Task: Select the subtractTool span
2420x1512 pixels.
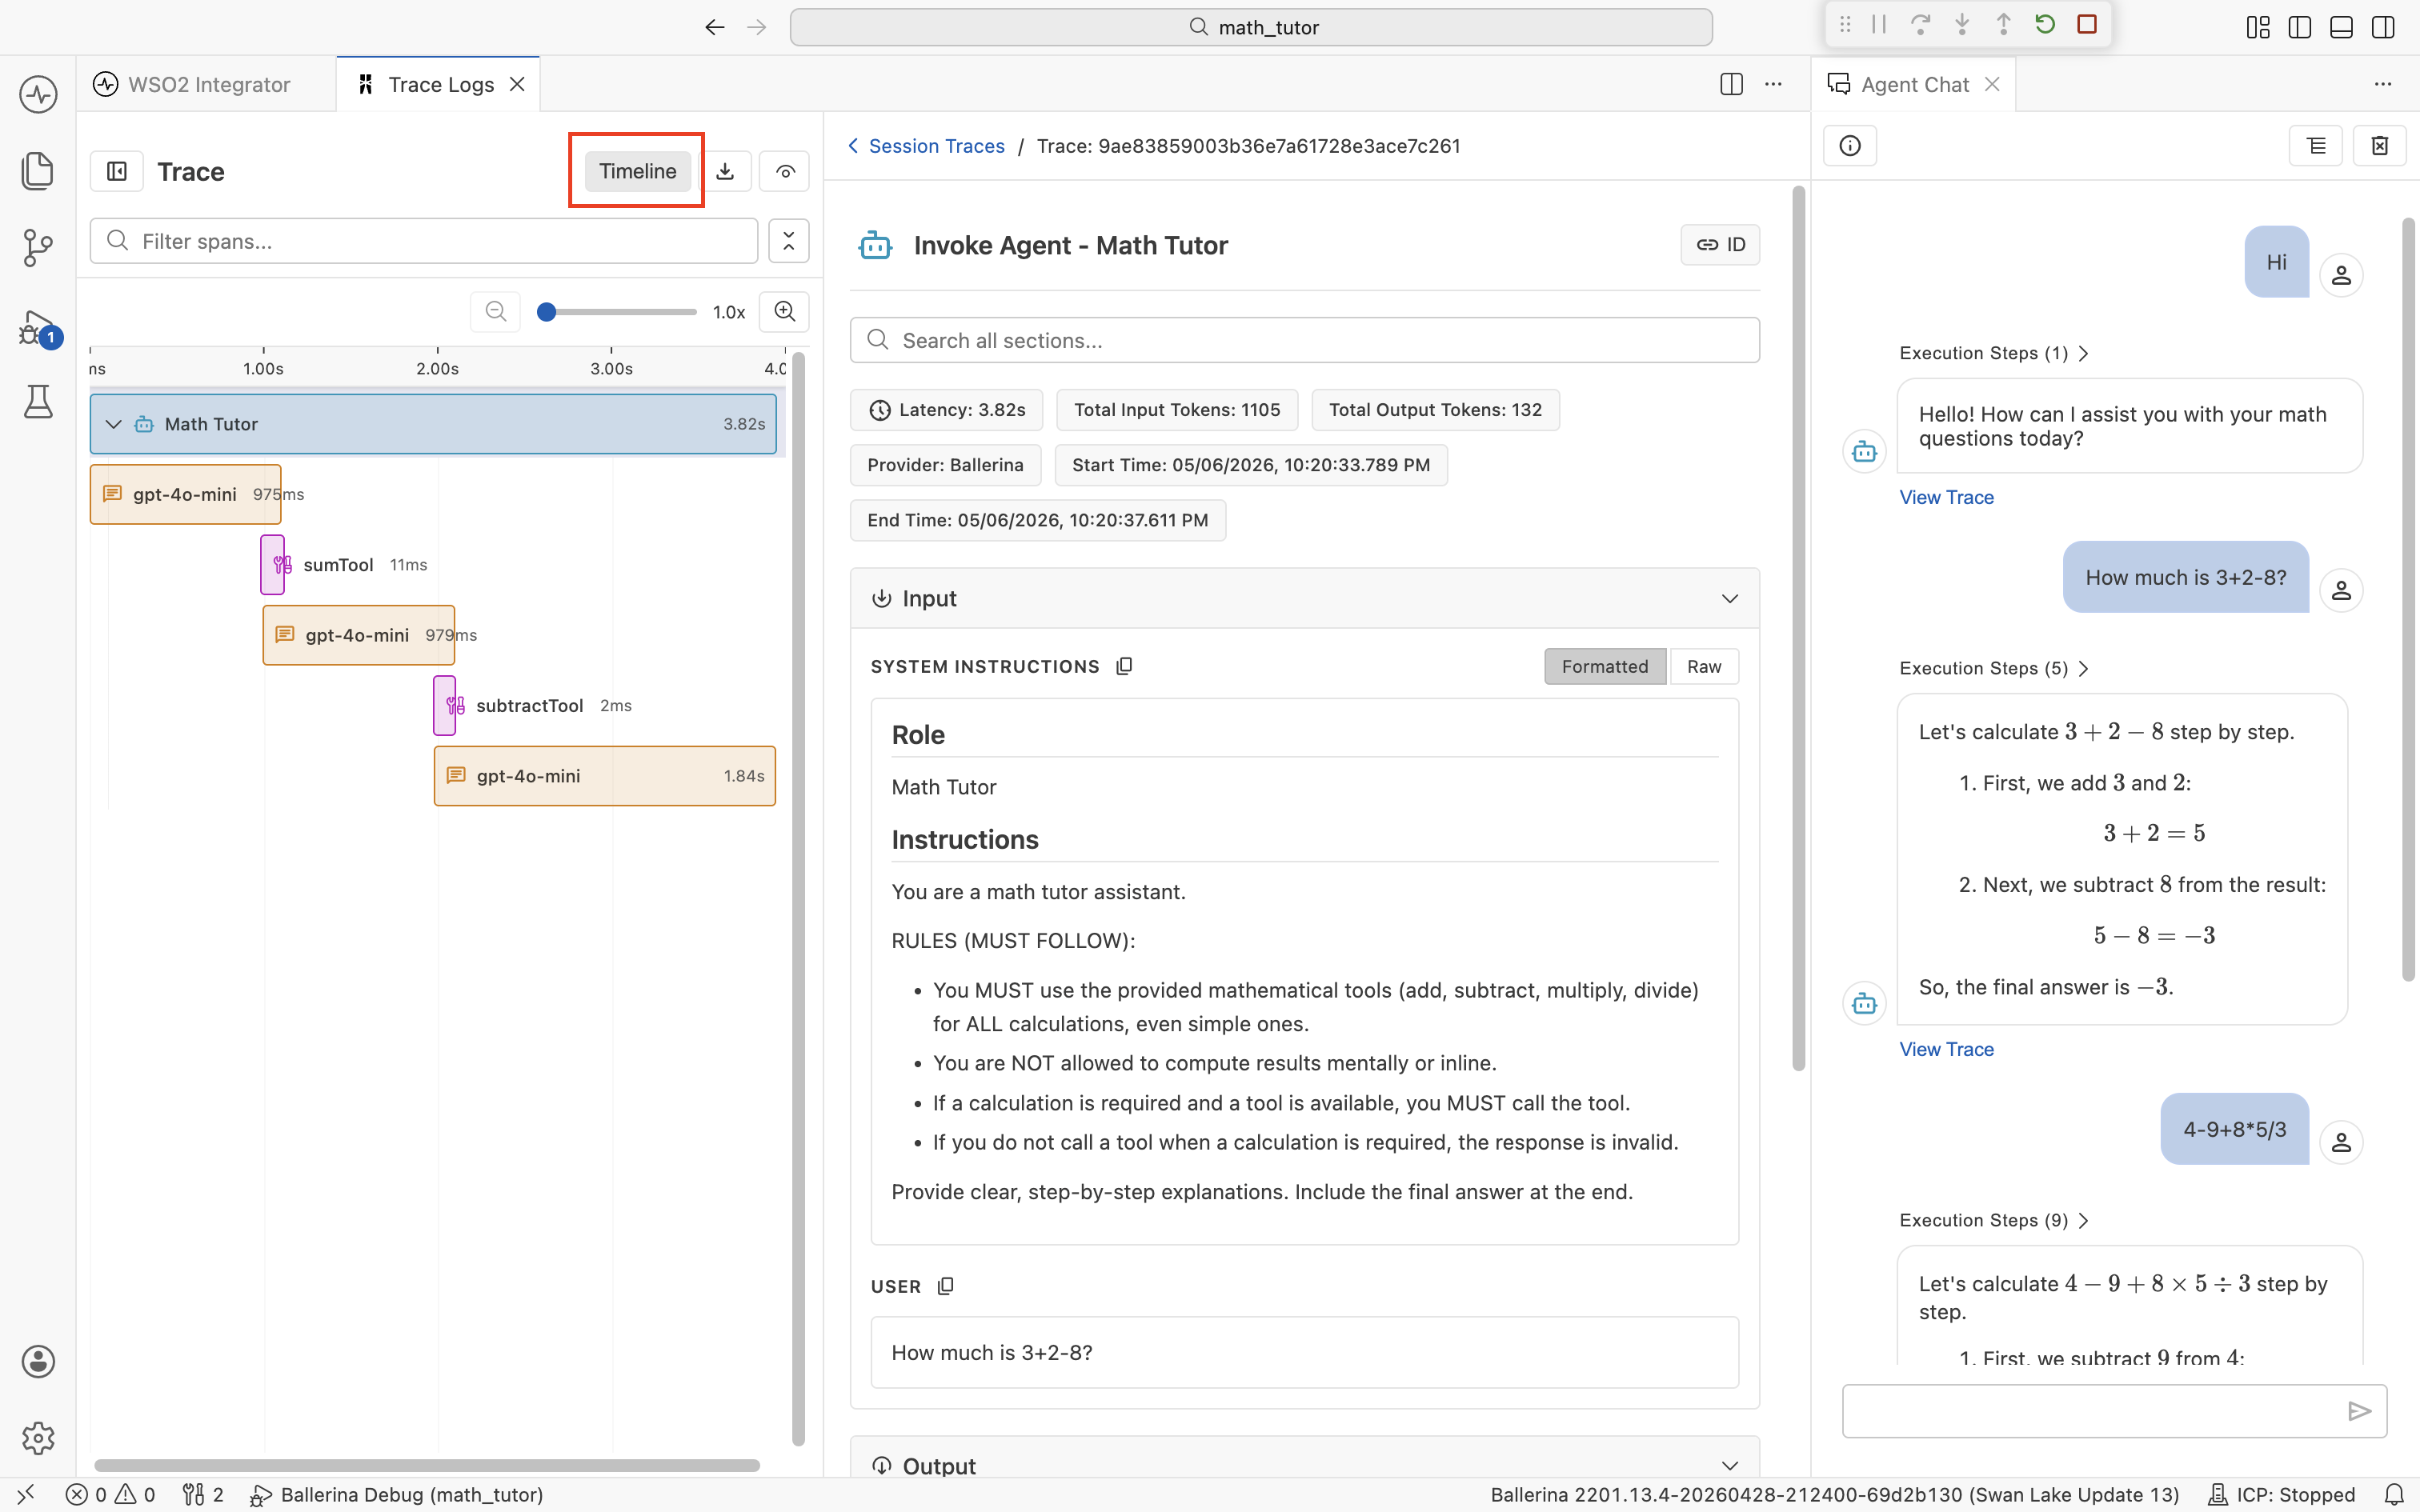Action: [x=445, y=705]
